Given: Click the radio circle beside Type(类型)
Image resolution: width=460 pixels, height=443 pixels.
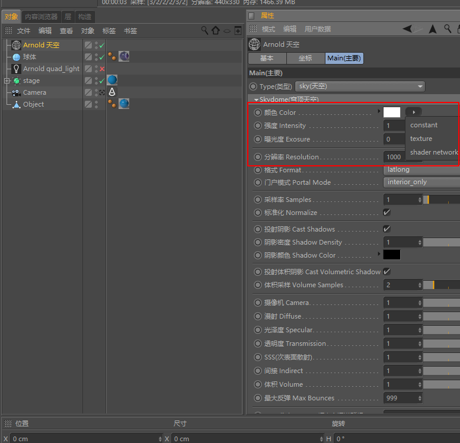Looking at the screenshot, I should [x=253, y=86].
